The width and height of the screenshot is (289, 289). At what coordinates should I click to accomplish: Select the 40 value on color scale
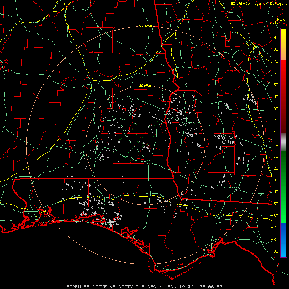pos(276,97)
